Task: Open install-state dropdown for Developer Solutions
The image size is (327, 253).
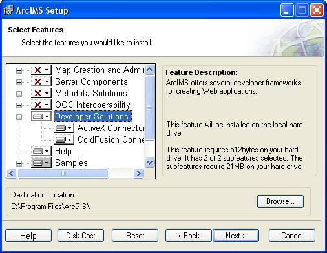Action: (x=41, y=116)
